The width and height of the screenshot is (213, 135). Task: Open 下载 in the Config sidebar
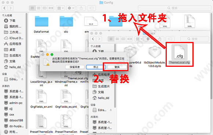pyautogui.click(x=12, y=21)
